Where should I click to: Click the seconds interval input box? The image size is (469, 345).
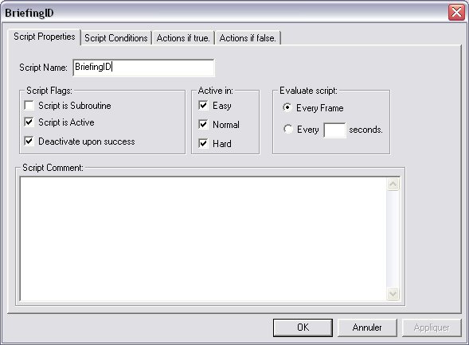[334, 130]
